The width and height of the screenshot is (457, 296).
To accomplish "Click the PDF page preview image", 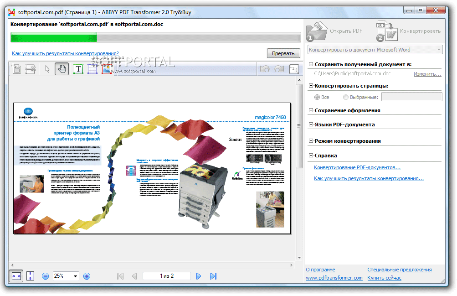I will pos(152,168).
